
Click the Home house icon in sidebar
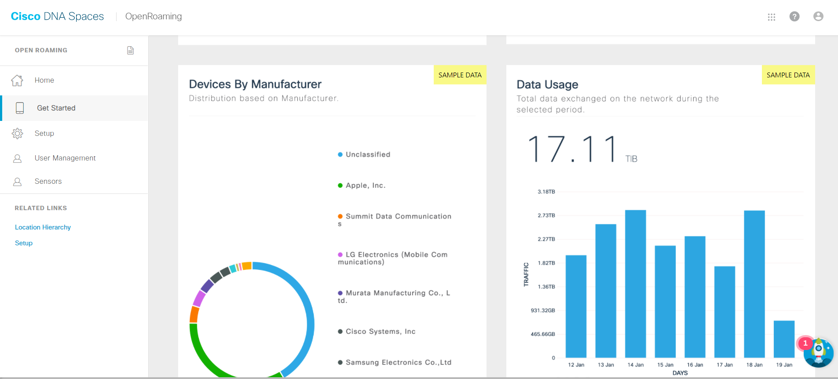[x=17, y=80]
